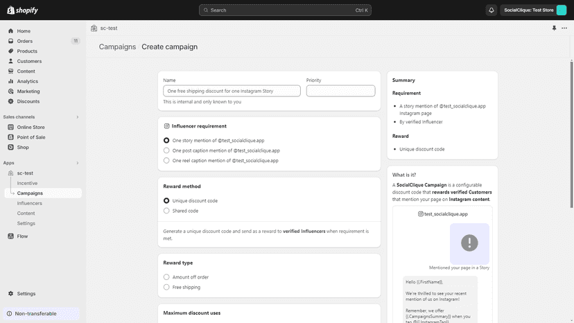This screenshot has height=323, width=574.
Task: Click the sc-test app icon in sidebar
Action: [x=10, y=173]
